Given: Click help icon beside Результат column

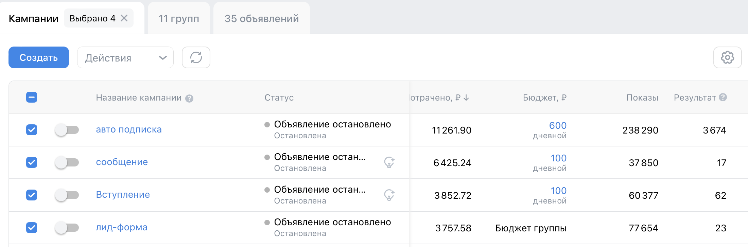Looking at the screenshot, I should (x=723, y=97).
